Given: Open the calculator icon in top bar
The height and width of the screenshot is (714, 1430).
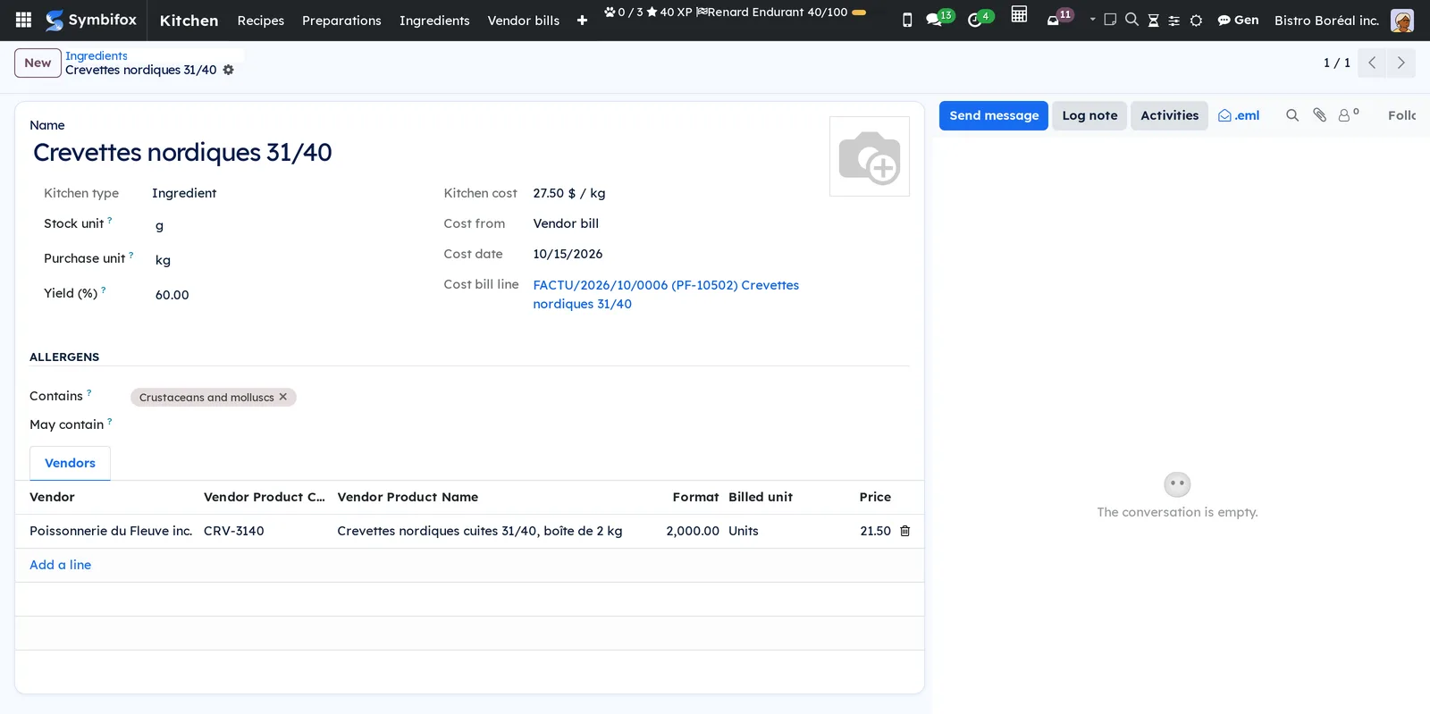Looking at the screenshot, I should pos(1019,14).
